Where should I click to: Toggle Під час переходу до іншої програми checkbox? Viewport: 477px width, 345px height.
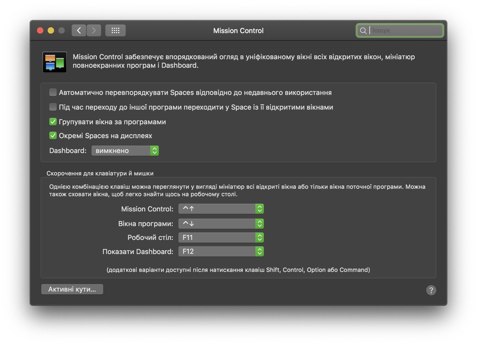point(53,107)
